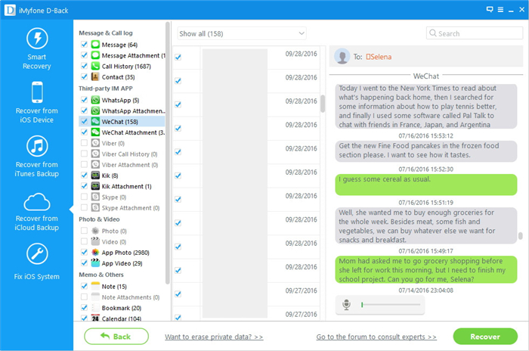The image size is (529, 351).
Task: Click the Kik (8) icon
Action: (95, 175)
